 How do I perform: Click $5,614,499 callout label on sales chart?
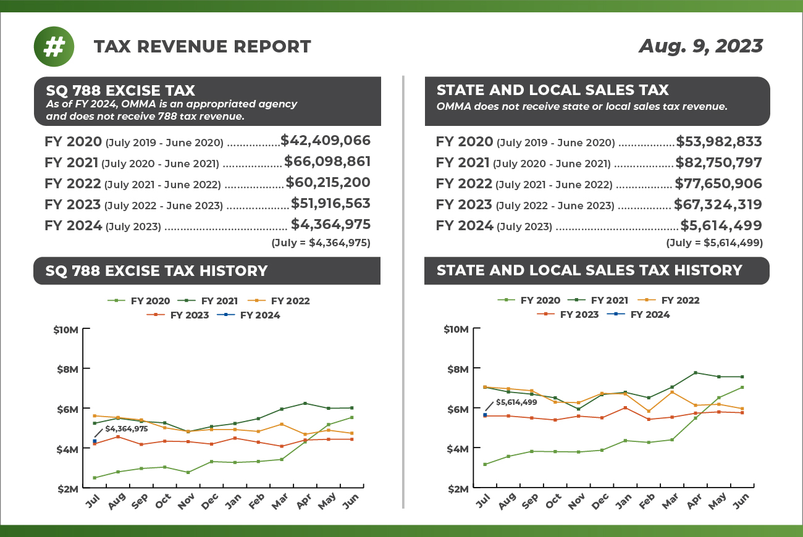pyautogui.click(x=516, y=402)
